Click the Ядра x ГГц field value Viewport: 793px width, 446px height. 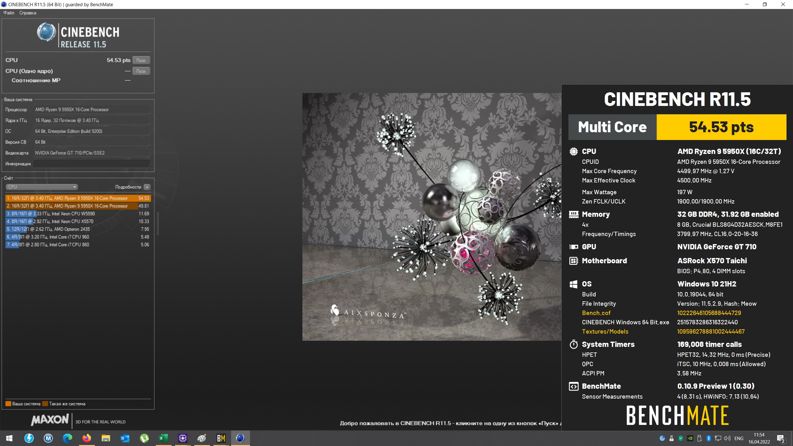click(92, 120)
